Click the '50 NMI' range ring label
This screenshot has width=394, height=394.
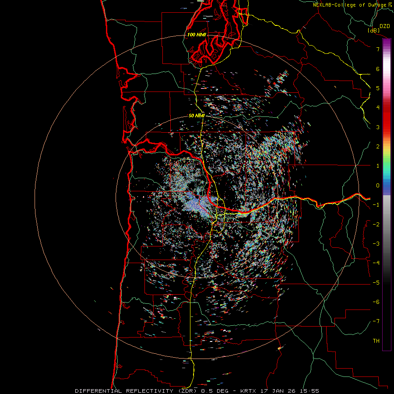197,116
